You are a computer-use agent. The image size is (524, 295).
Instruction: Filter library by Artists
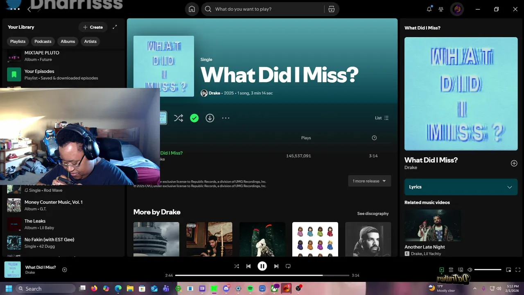coord(90,41)
